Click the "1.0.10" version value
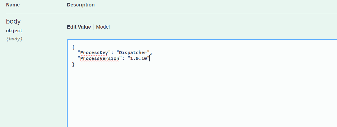The height and width of the screenshot is (127, 337). (x=139, y=58)
